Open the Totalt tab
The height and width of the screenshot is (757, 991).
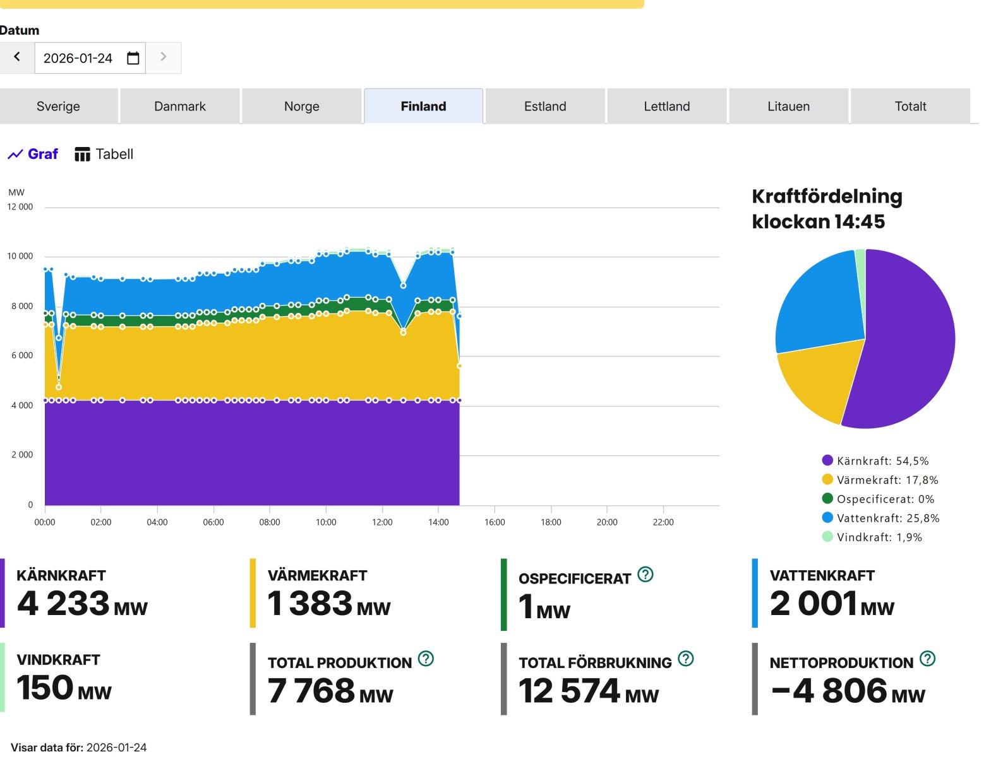(x=910, y=107)
